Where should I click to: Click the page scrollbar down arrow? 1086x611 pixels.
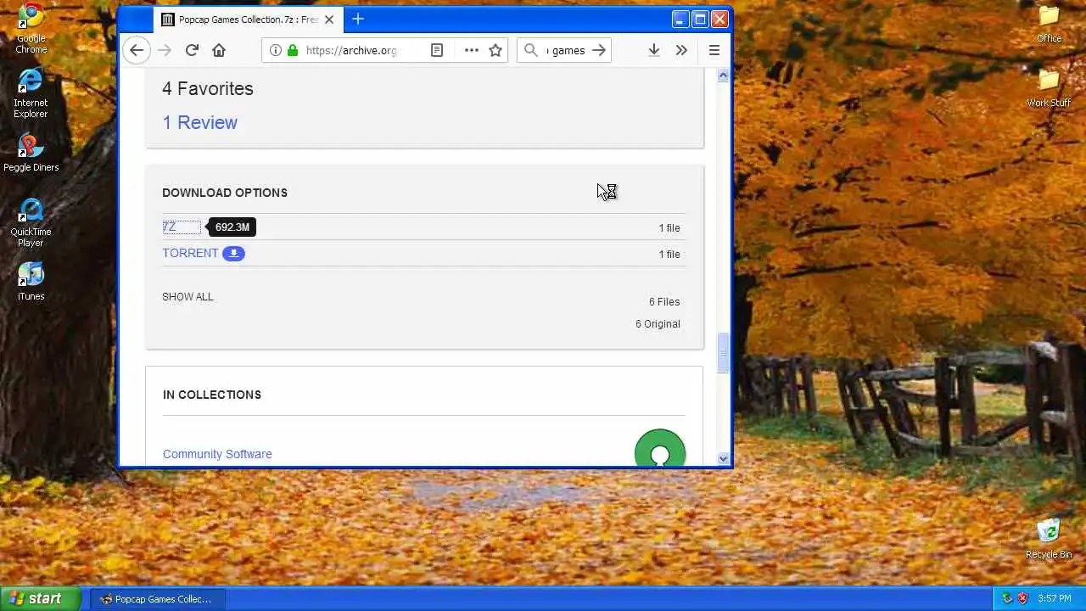(x=723, y=458)
